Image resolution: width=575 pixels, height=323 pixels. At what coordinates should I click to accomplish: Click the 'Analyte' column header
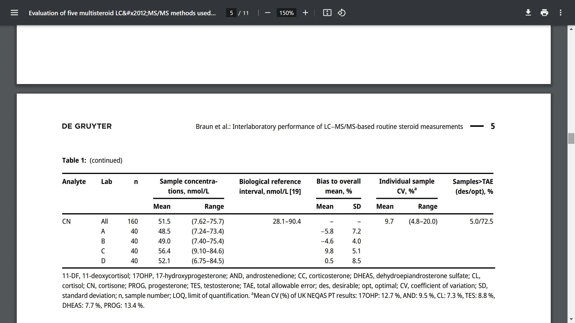click(74, 182)
